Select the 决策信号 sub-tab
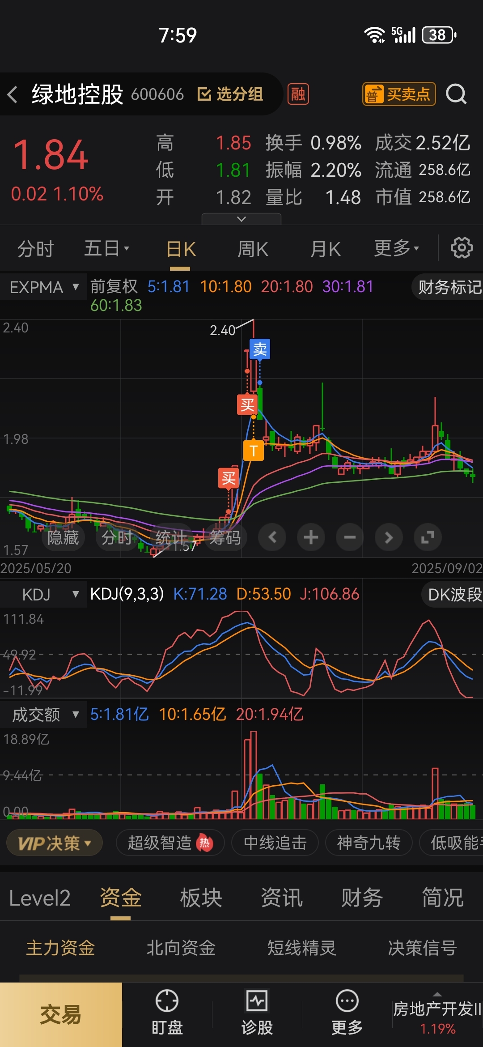This screenshot has width=483, height=1047. pos(423,948)
